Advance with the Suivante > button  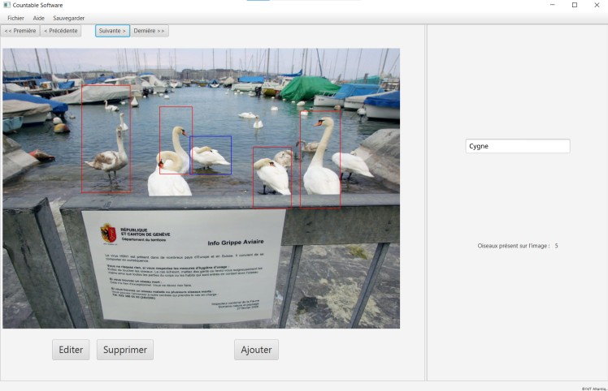[x=112, y=31]
